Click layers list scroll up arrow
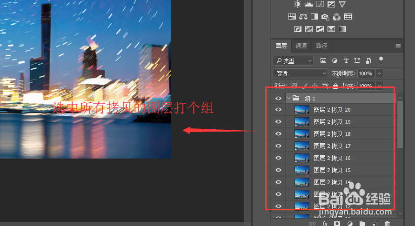 (x=400, y=98)
